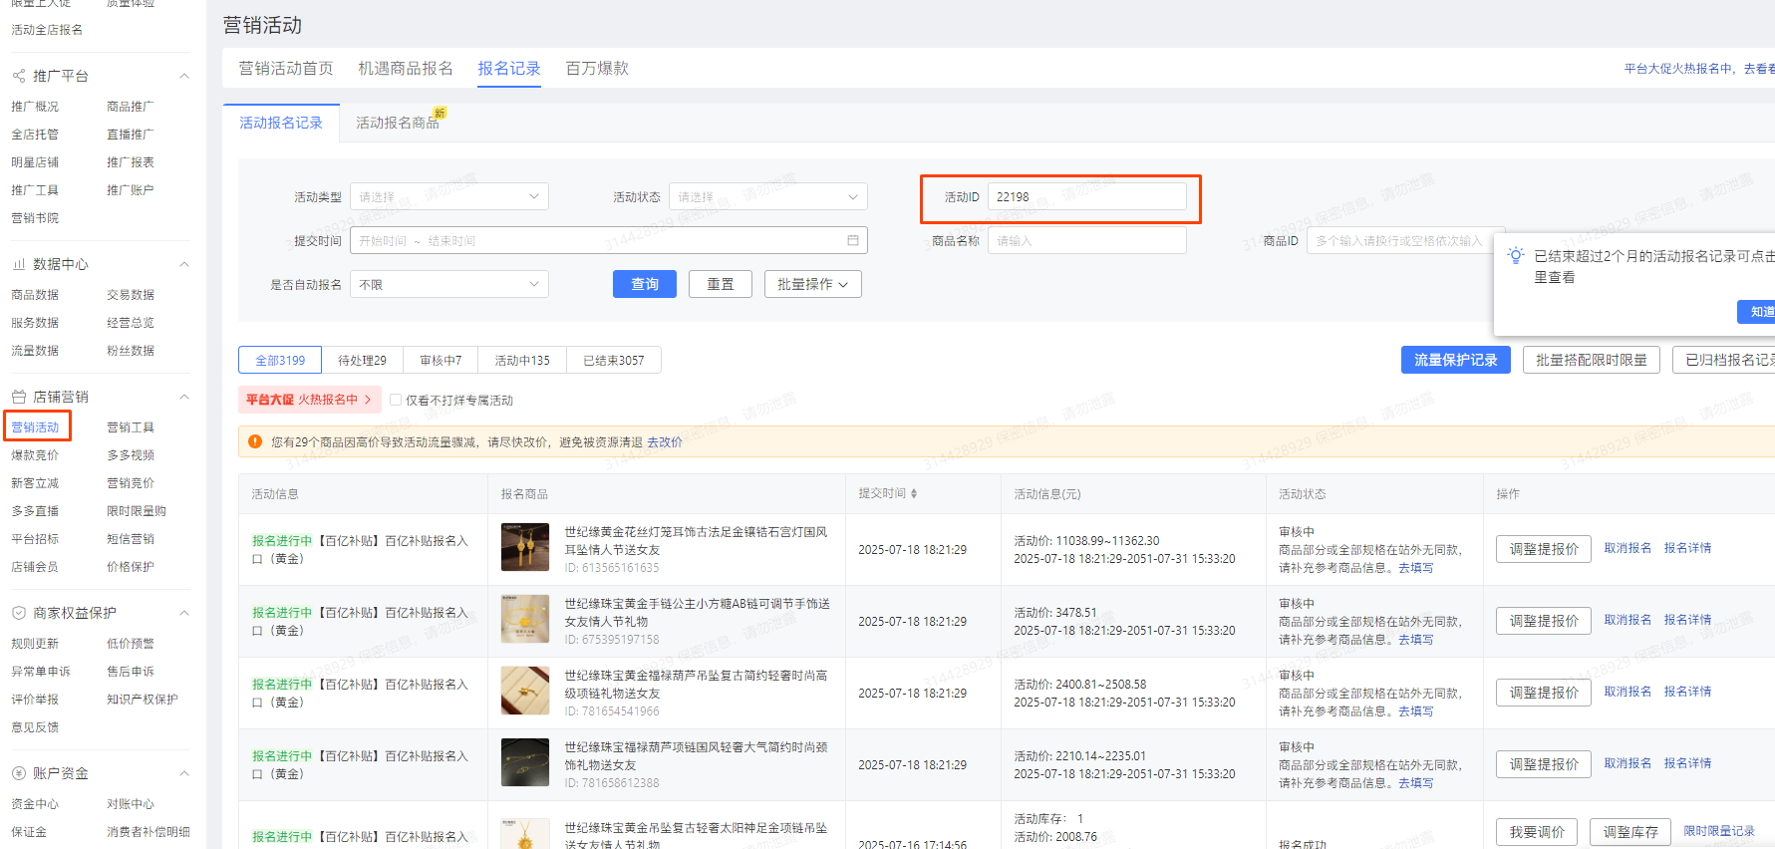Screen dimensions: 1775x849
Task: Open the first product's earring thumbnail
Action: click(524, 547)
